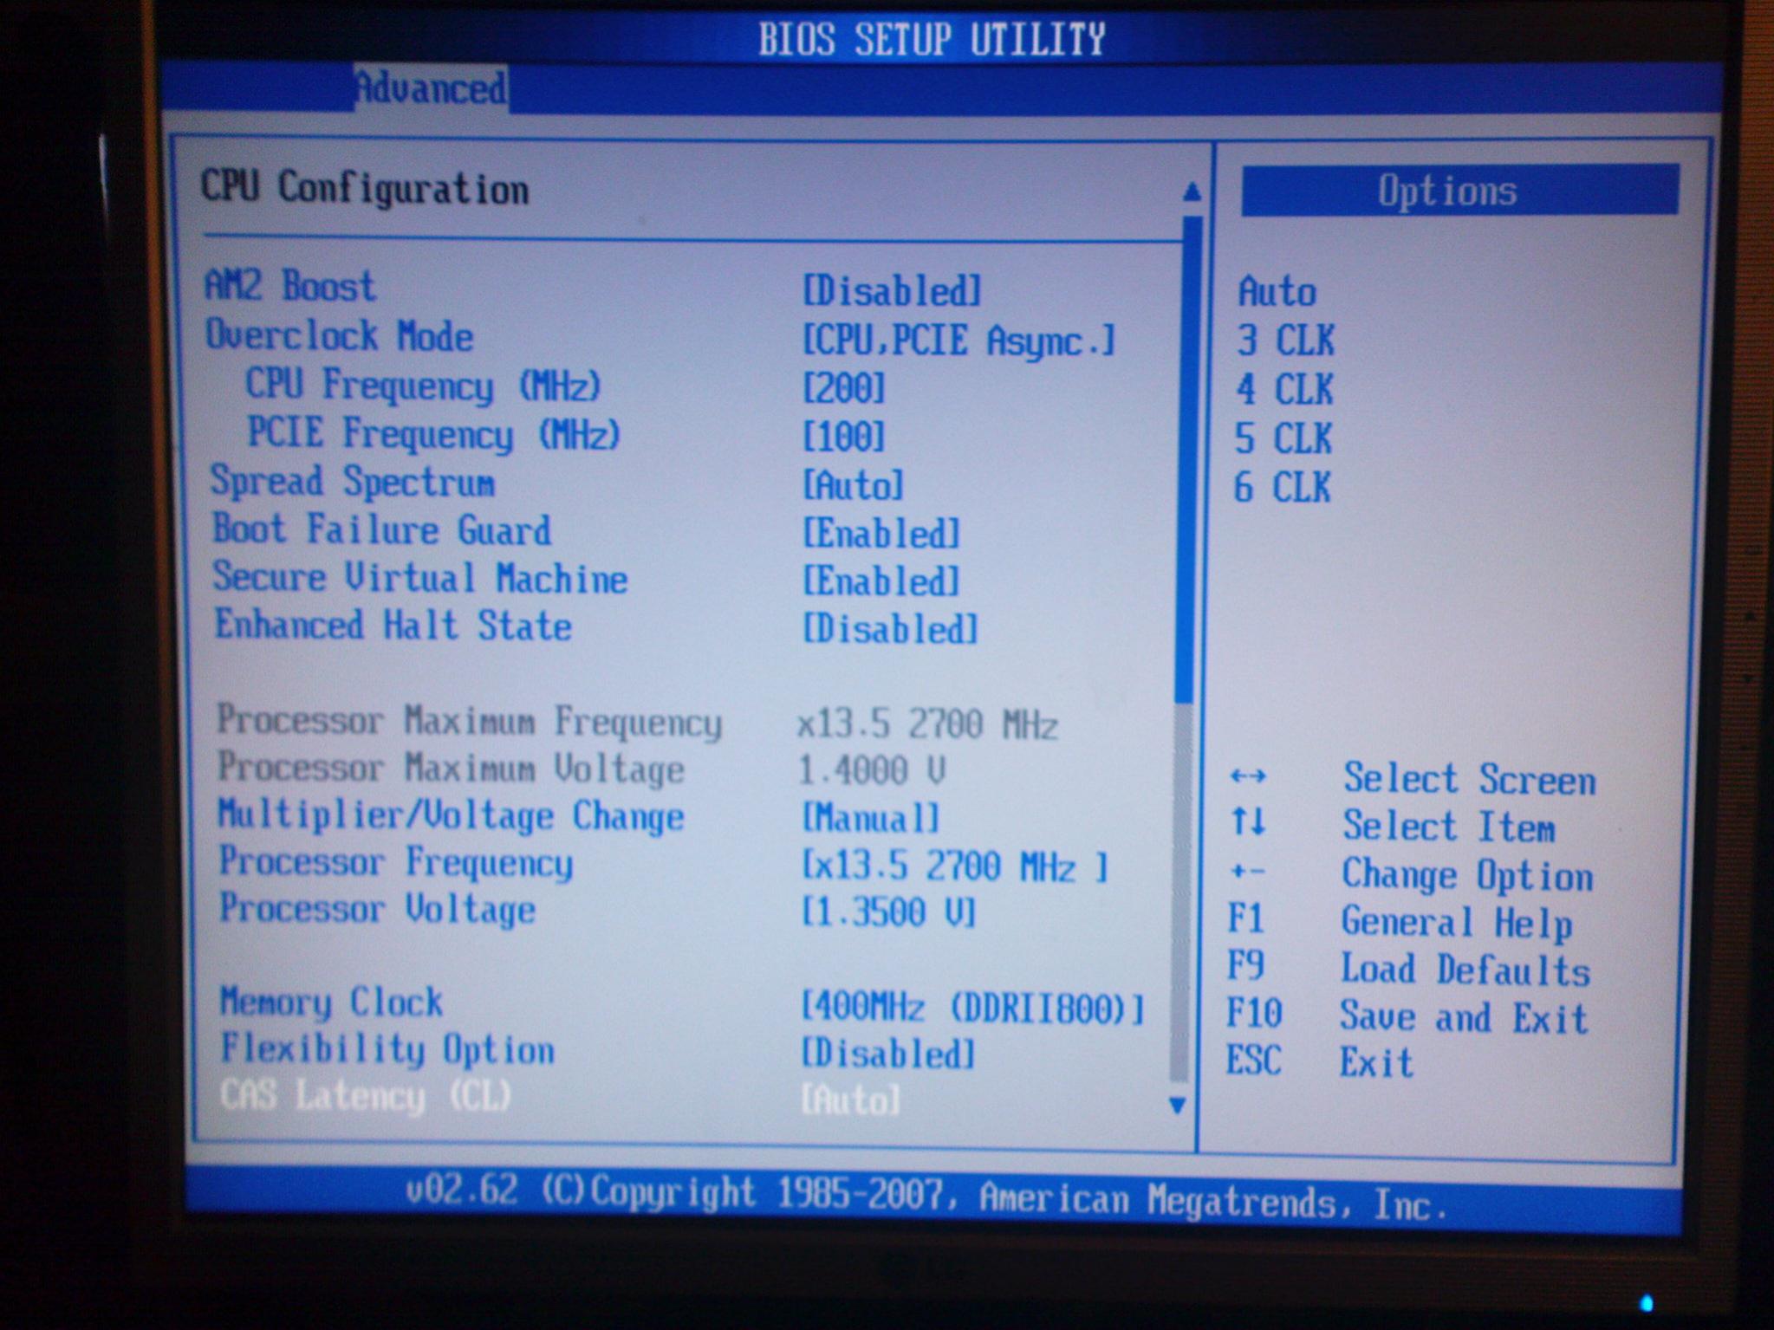Viewport: 1774px width, 1330px height.
Task: Click the plus-minus Change Option symbol
Action: pos(1246,870)
